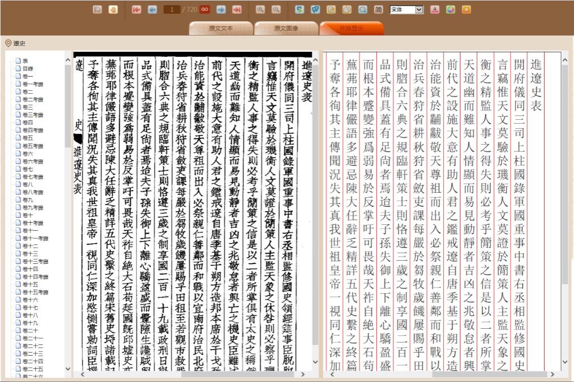Screen dimensions: 574x382
Task: Switch to the 原文文本 tab
Action: pyautogui.click(x=221, y=28)
